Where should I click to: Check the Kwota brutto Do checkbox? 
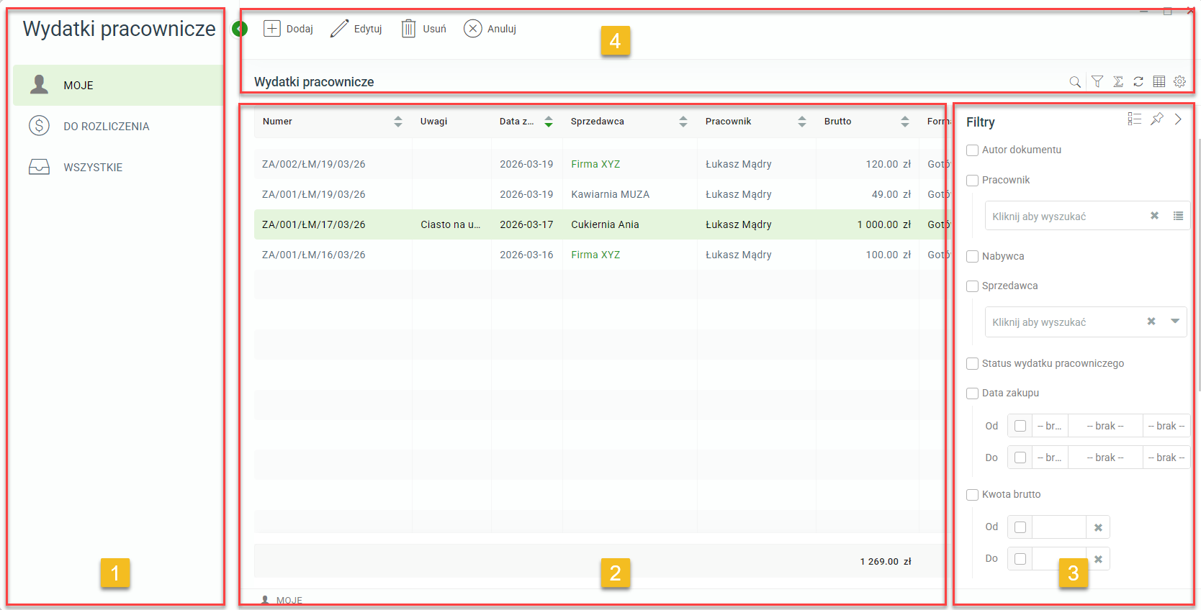(x=1020, y=559)
